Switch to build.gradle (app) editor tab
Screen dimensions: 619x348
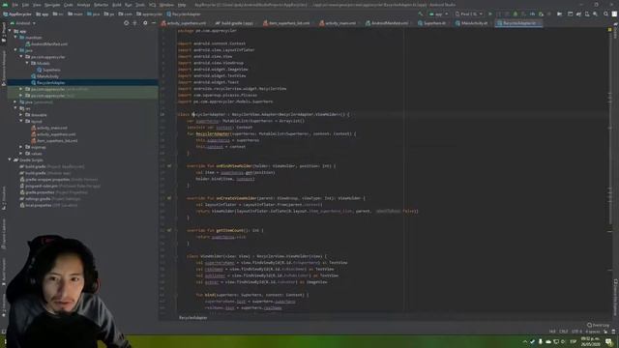[234, 23]
